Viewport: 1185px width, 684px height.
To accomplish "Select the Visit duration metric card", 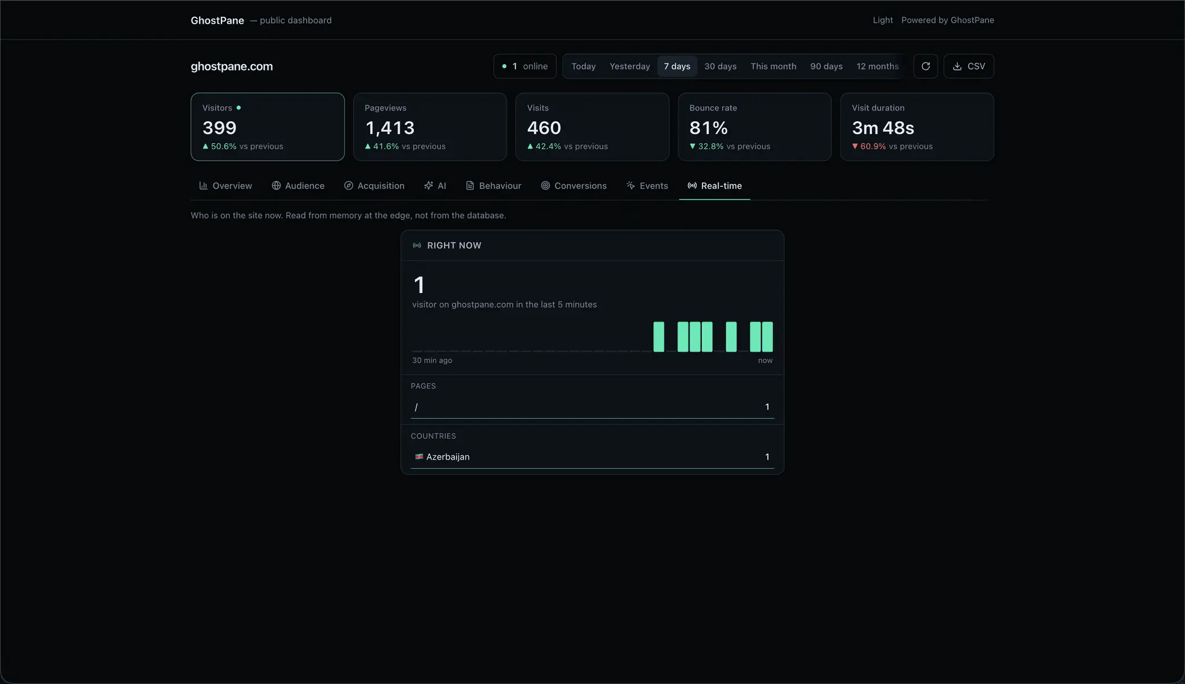I will pos(917,127).
